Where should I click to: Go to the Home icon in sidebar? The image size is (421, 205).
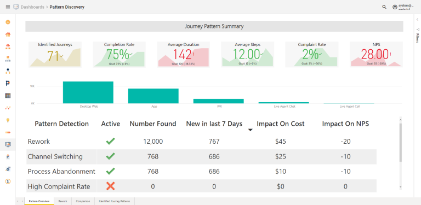(x=8, y=34)
